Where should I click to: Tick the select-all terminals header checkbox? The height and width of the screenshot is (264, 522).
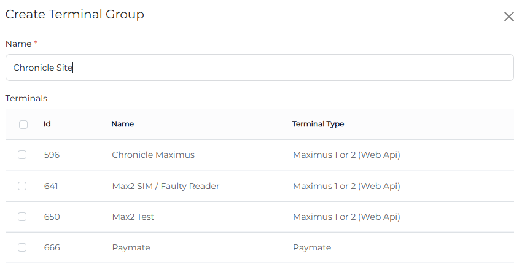23,125
